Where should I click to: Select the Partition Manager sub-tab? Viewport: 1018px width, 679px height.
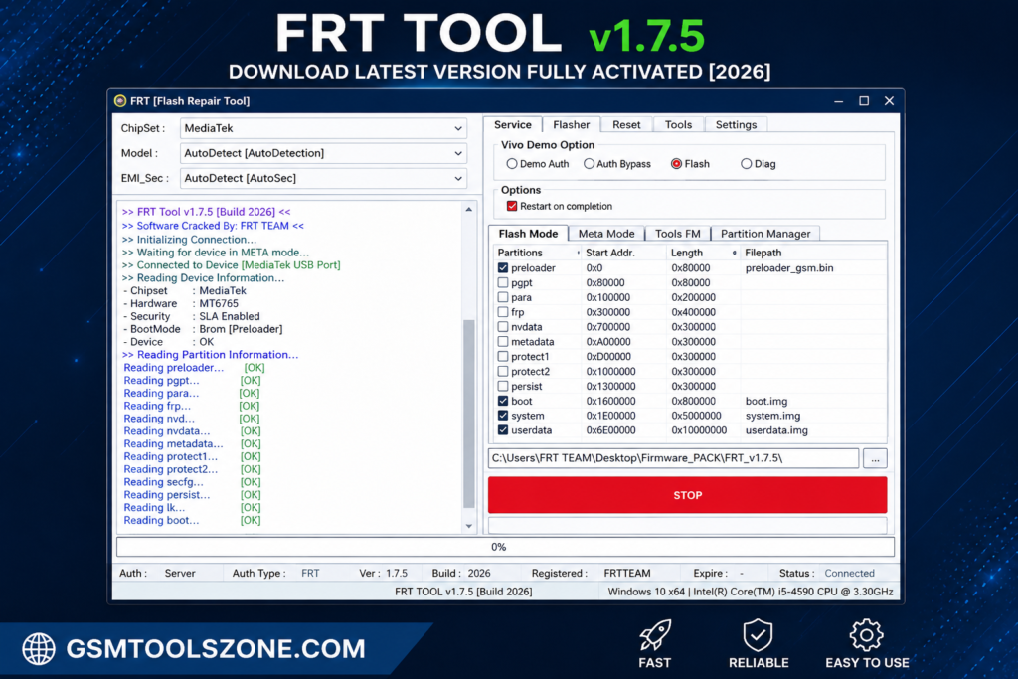765,233
